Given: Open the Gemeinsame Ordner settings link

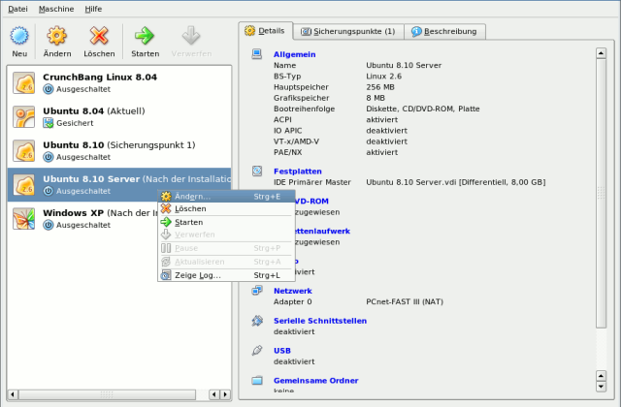Looking at the screenshot, I should [x=315, y=381].
